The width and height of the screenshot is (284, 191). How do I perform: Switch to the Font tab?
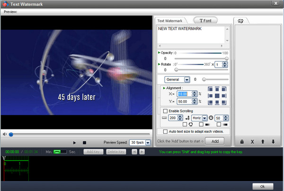(209, 21)
